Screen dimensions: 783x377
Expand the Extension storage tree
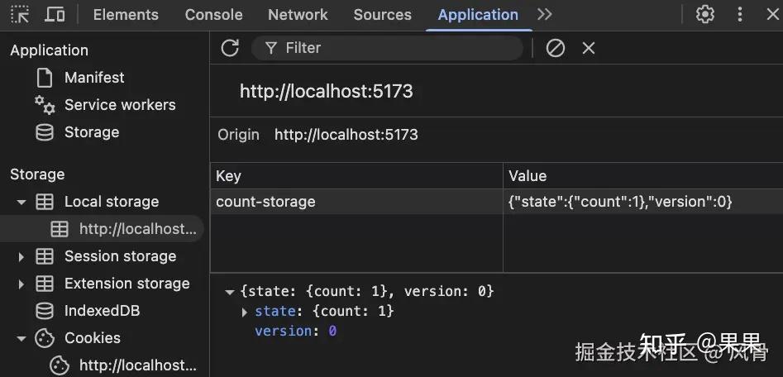tap(21, 284)
